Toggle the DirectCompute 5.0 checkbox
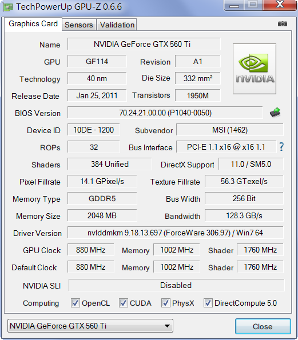Viewport: 298px width, 340px height. [x=208, y=303]
